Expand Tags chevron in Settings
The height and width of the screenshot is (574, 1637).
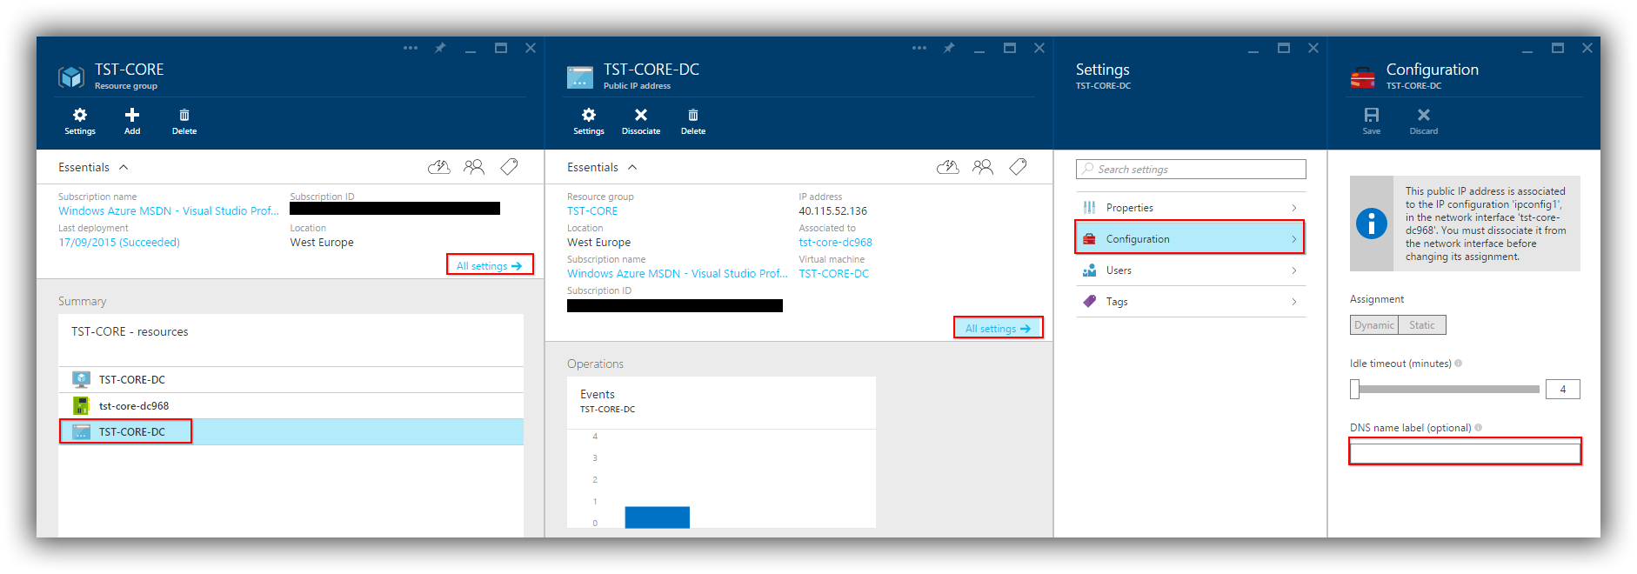[x=1294, y=302]
